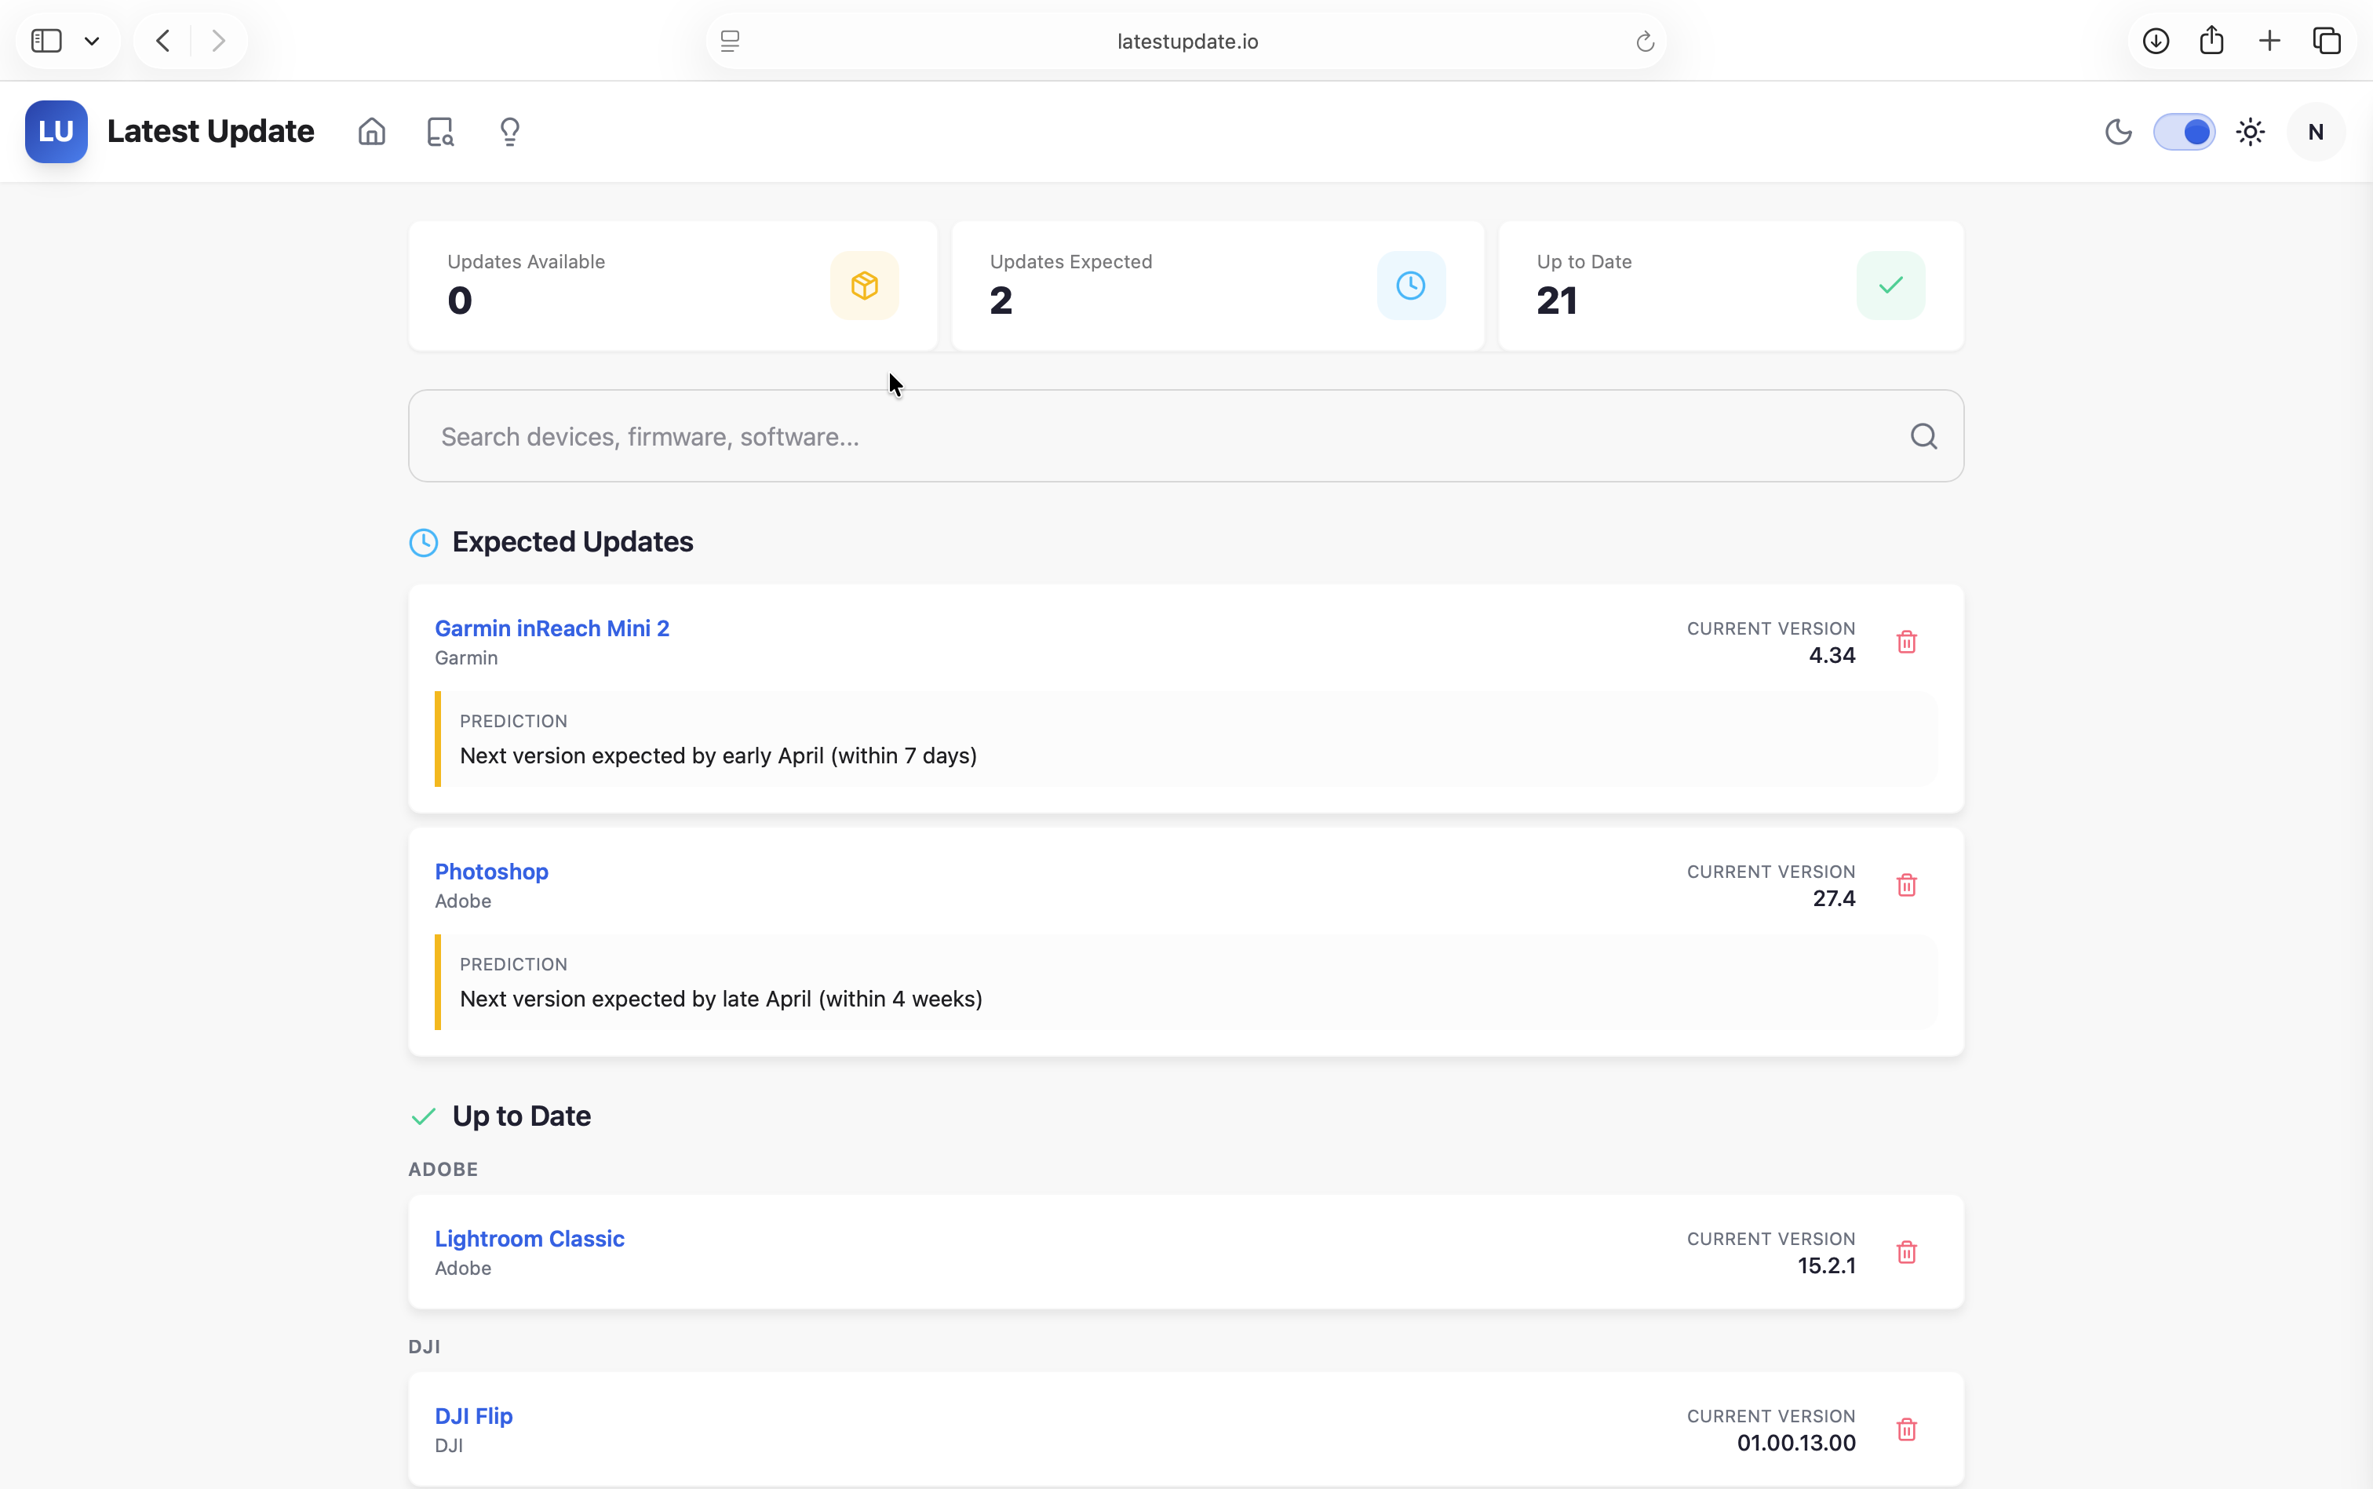
Task: Click the sun light mode icon
Action: [x=2250, y=131]
